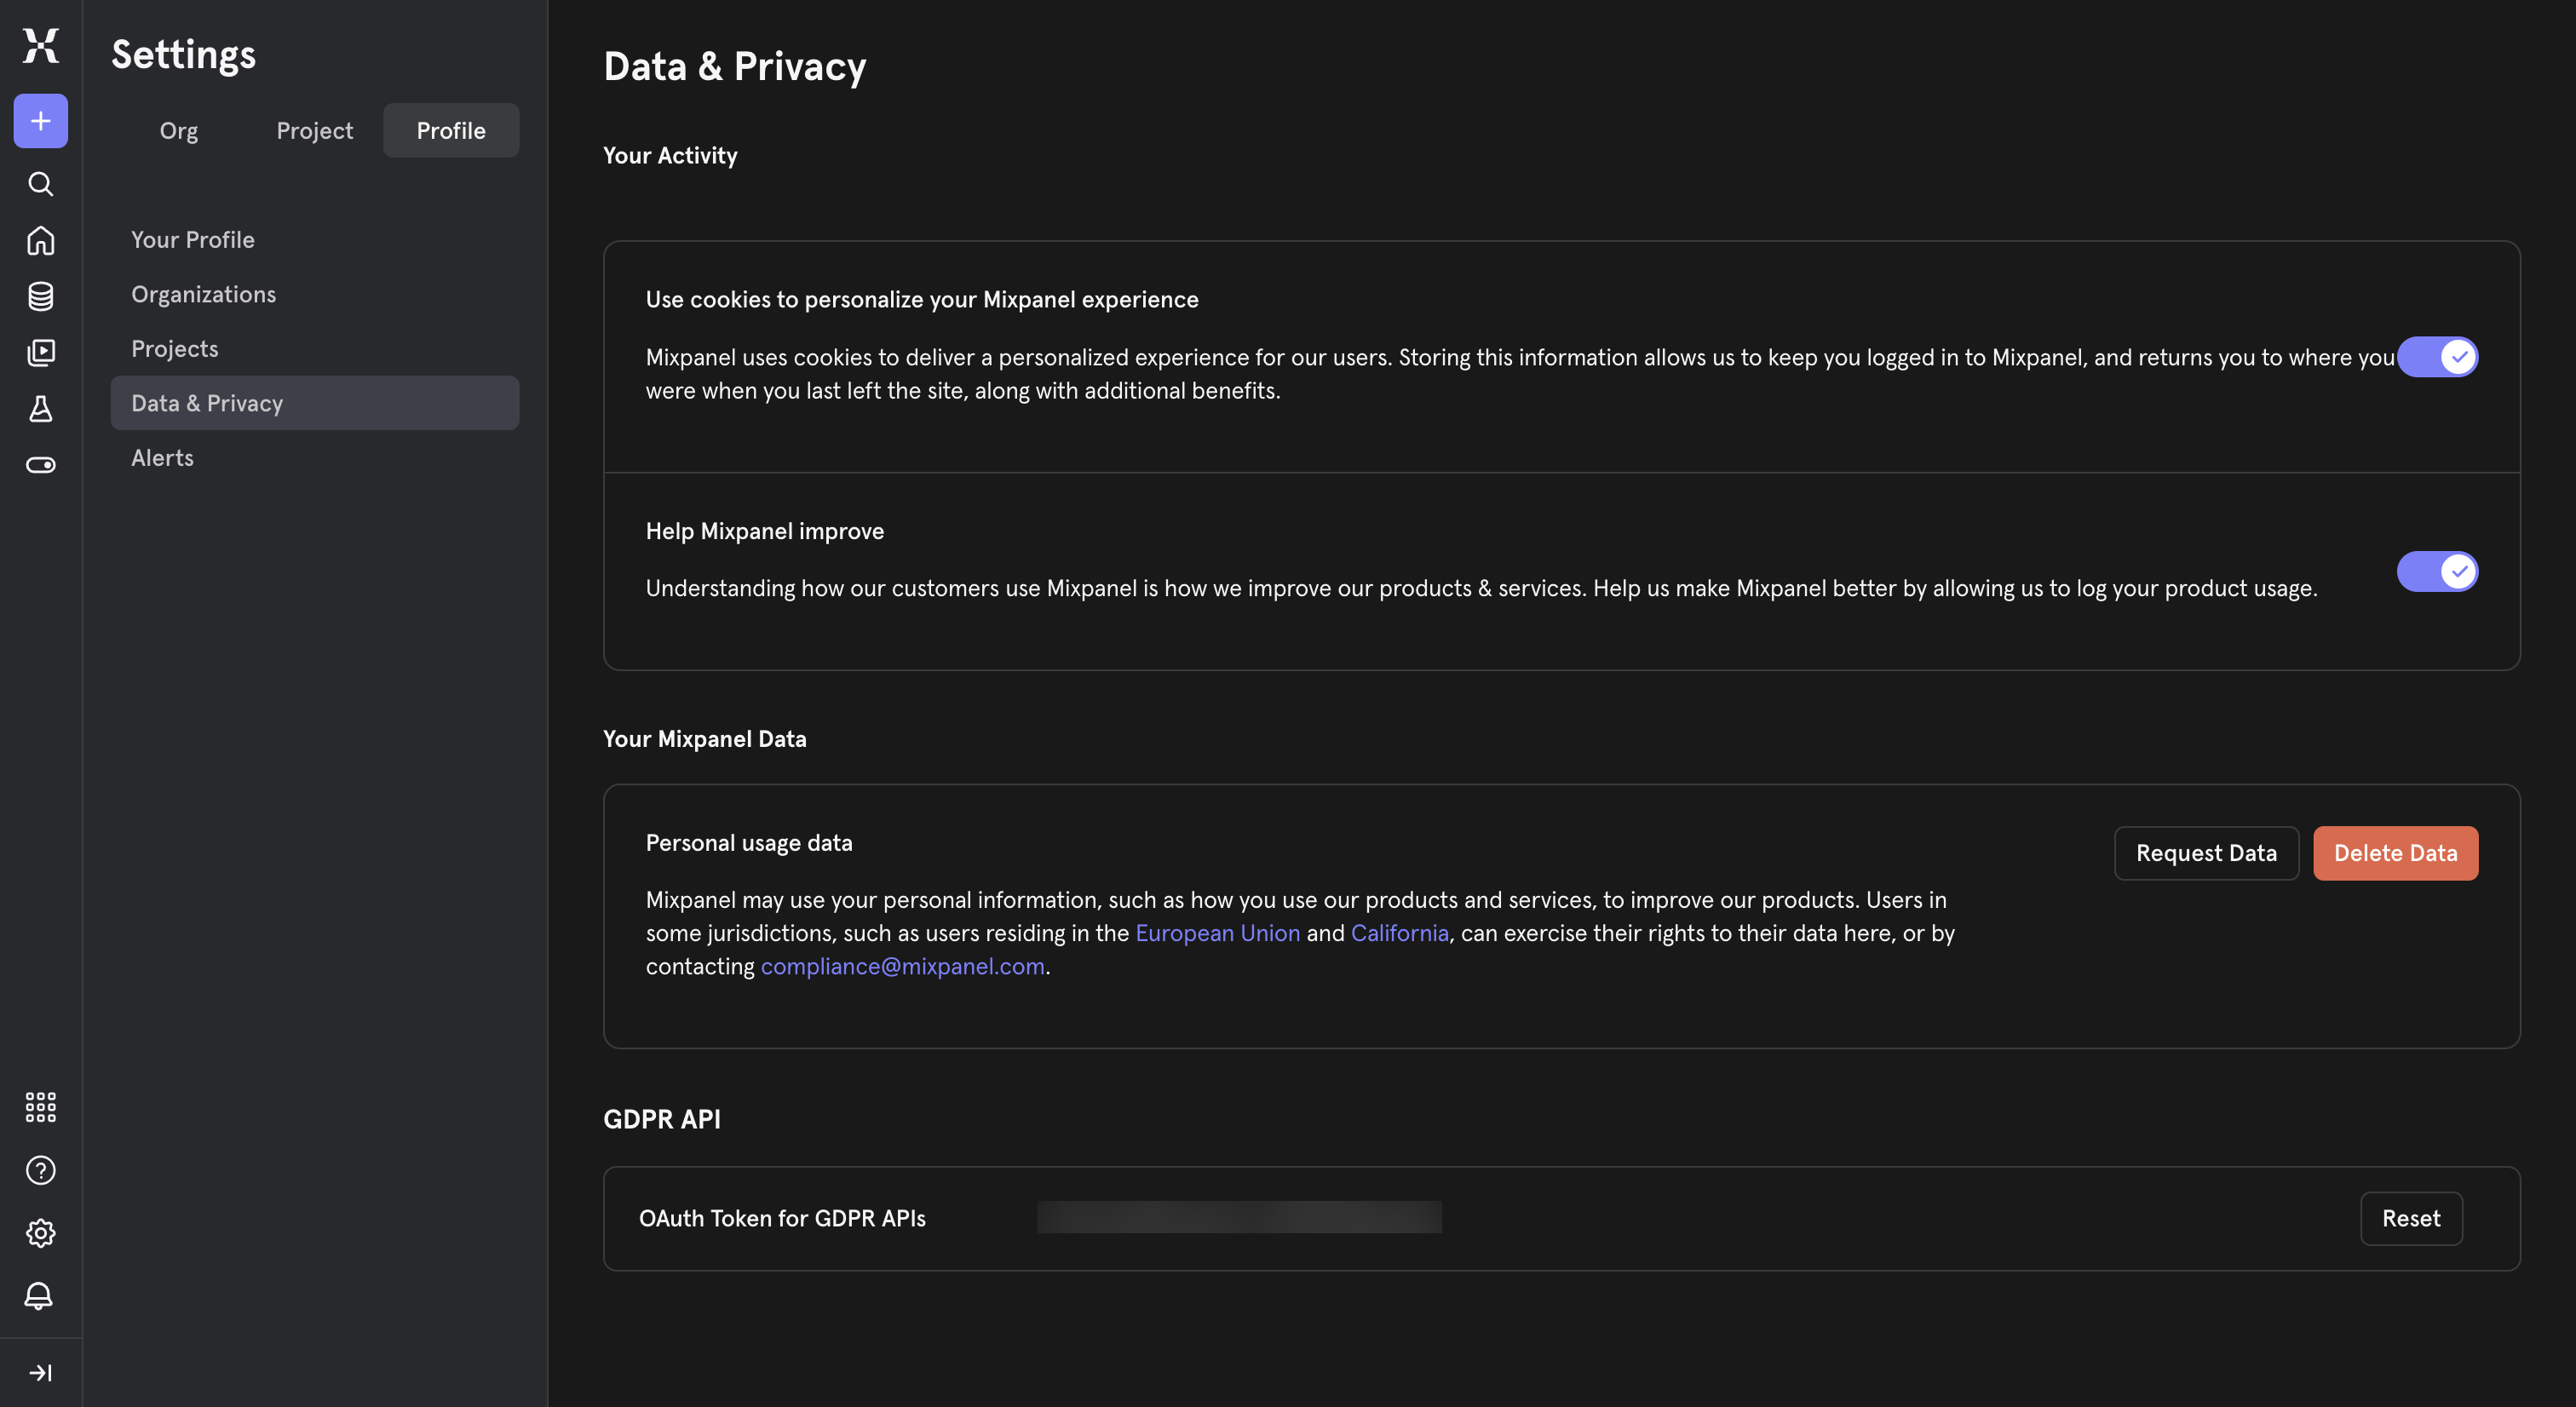
Task: Open session replay play icon
Action: pos(41,352)
